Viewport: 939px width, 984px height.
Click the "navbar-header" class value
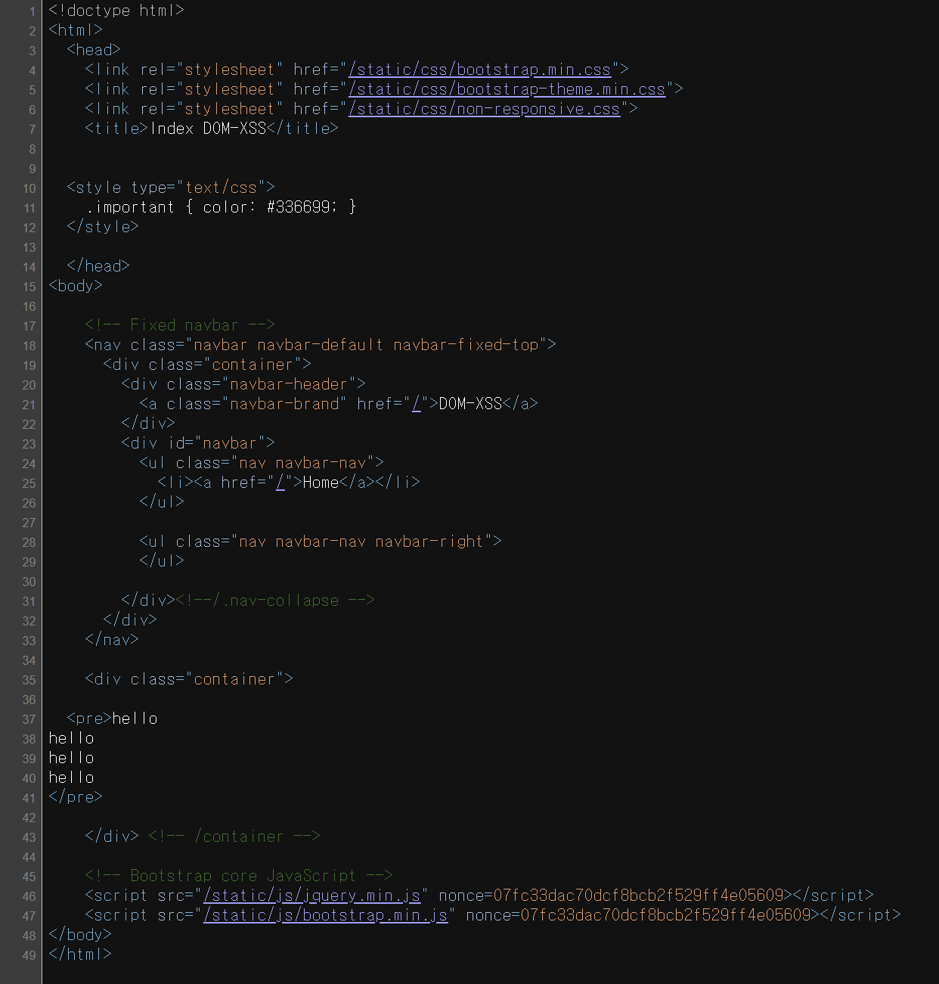(288, 384)
